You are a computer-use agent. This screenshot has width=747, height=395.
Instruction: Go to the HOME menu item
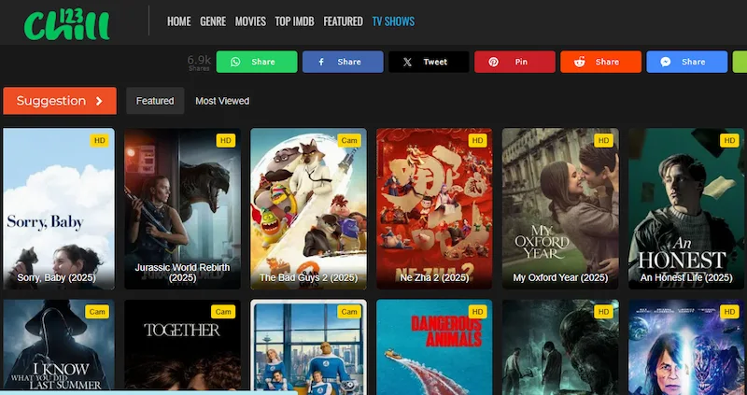point(178,21)
